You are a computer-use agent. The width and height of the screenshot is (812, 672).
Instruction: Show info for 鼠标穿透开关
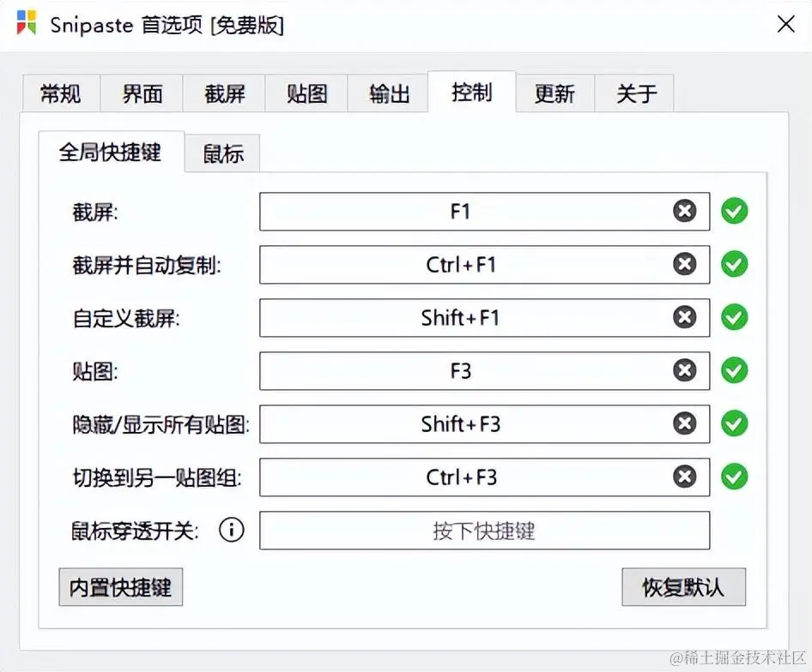point(232,530)
